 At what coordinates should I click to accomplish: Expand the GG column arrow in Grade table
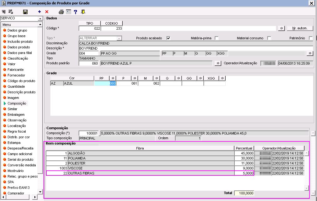[200, 78]
